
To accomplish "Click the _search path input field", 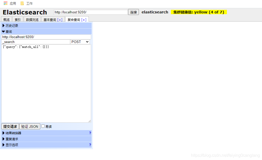I will pos(36,42).
